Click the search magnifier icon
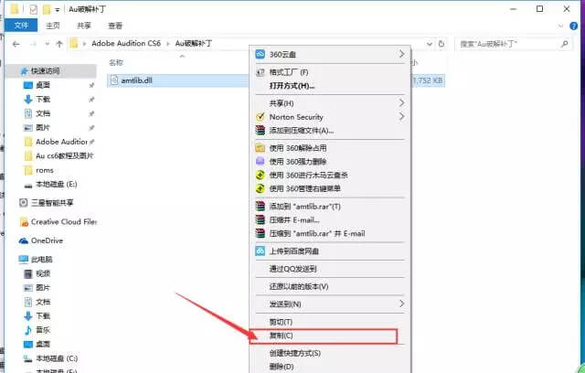Image resolution: width=585 pixels, height=373 pixels. point(565,44)
